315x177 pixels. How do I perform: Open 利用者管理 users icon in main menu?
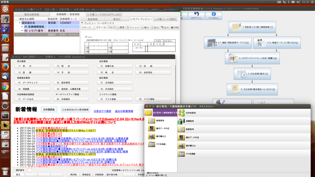(181, 113)
